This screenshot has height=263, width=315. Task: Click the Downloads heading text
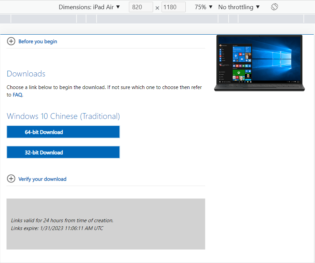pyautogui.click(x=26, y=74)
